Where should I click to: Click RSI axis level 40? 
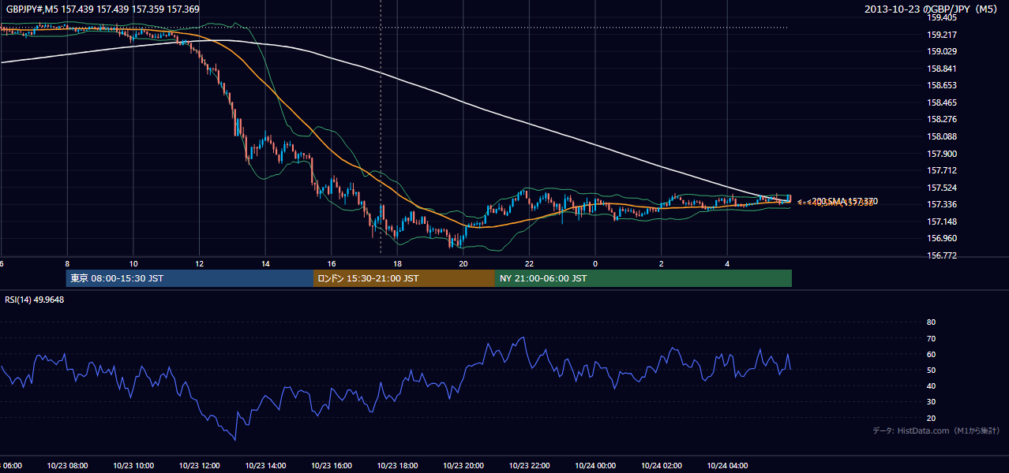click(932, 386)
